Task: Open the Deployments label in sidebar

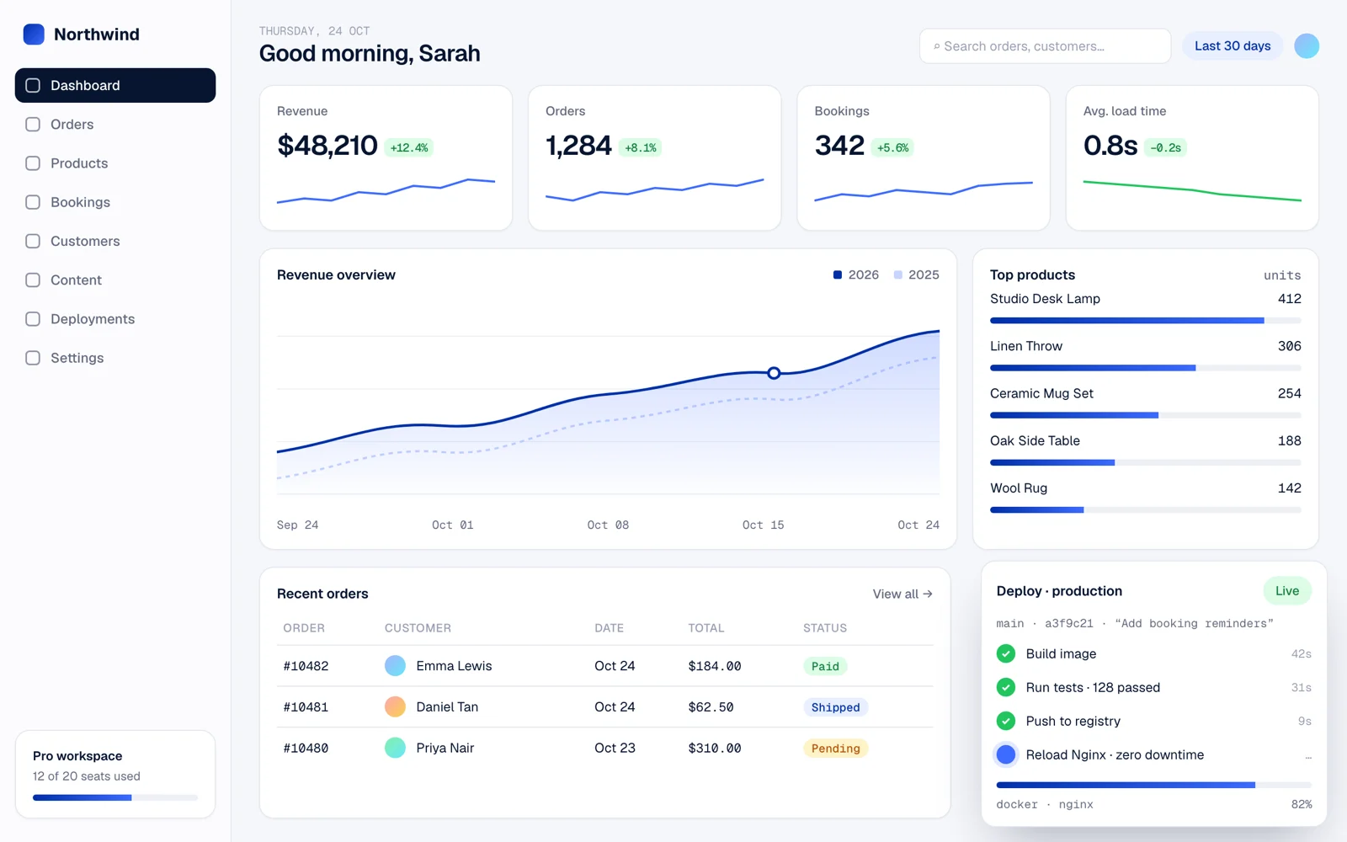Action: tap(93, 319)
